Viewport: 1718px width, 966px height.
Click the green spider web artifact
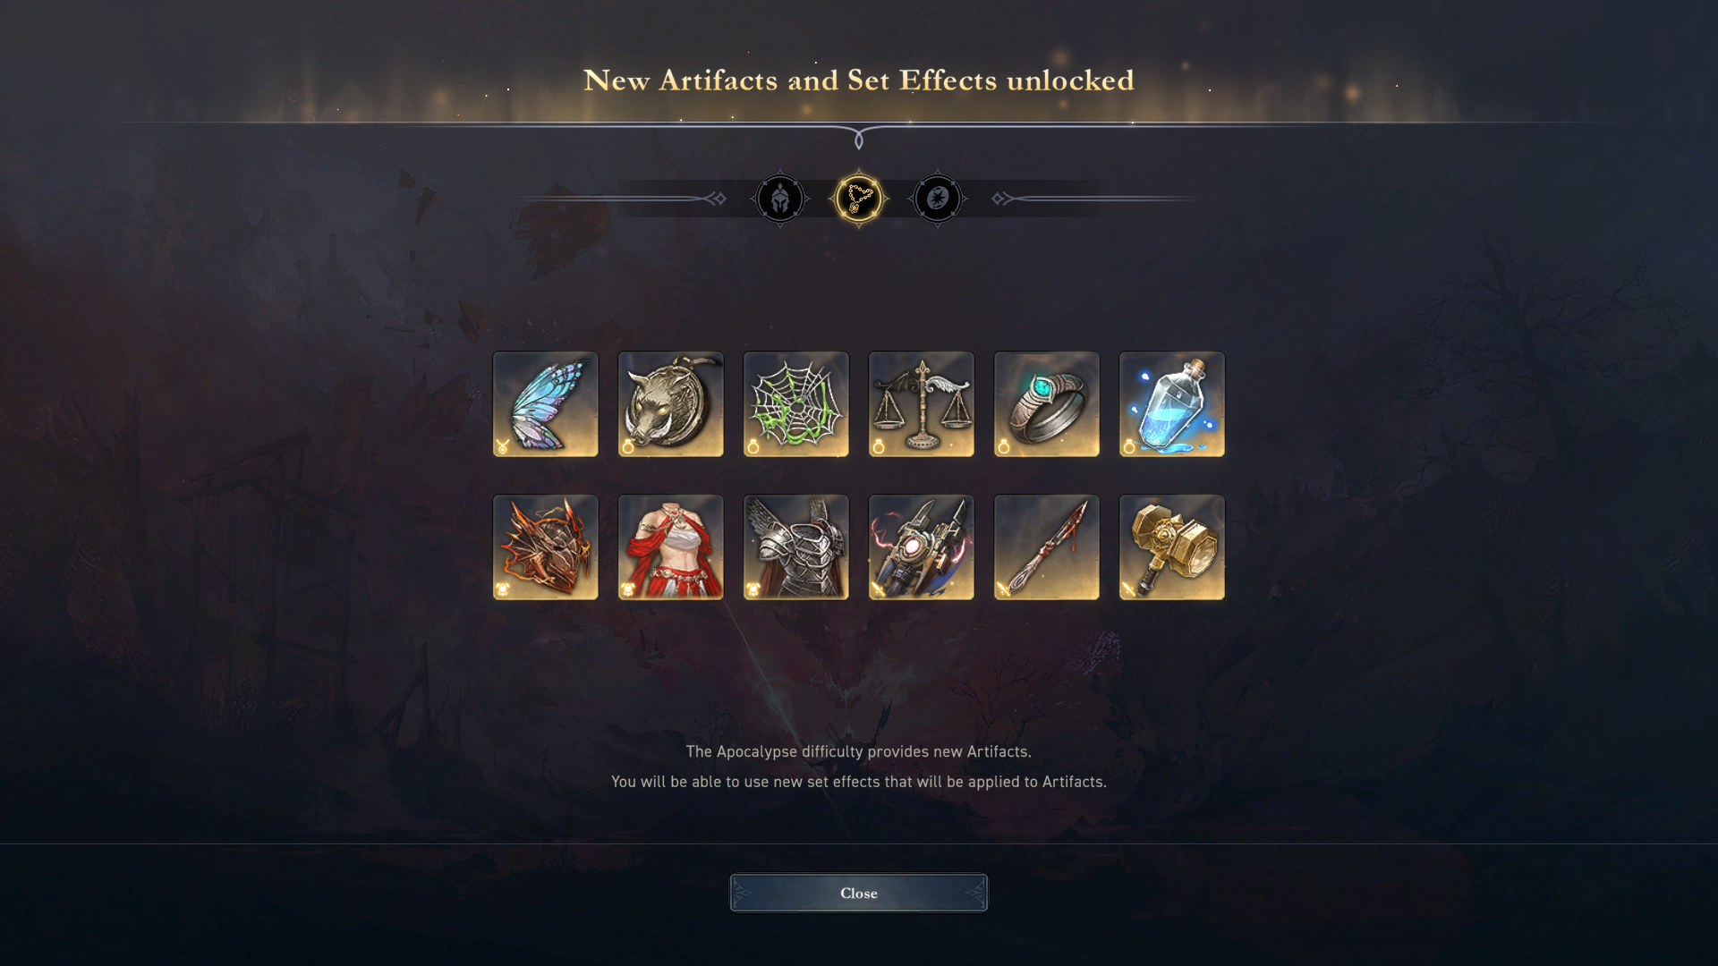tap(795, 404)
